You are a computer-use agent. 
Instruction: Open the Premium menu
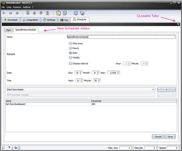(x=17, y=7)
